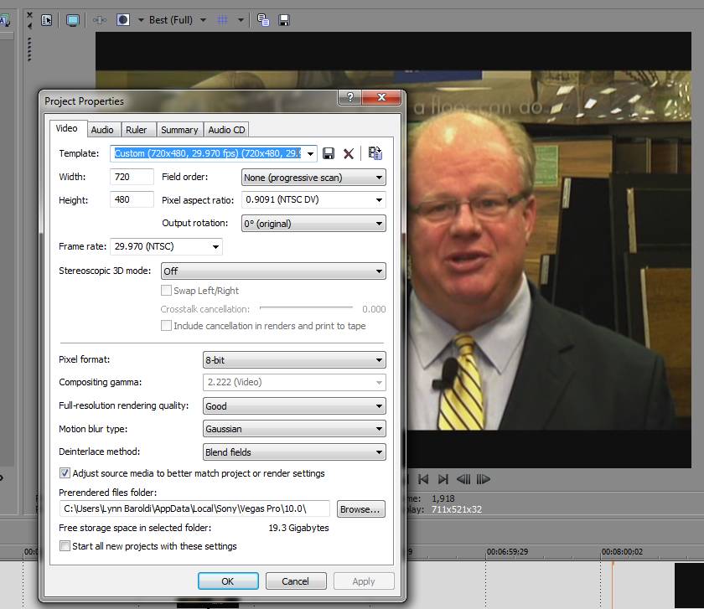Close the Project Properties dialog
Screen dimensions: 704x609
(x=381, y=97)
